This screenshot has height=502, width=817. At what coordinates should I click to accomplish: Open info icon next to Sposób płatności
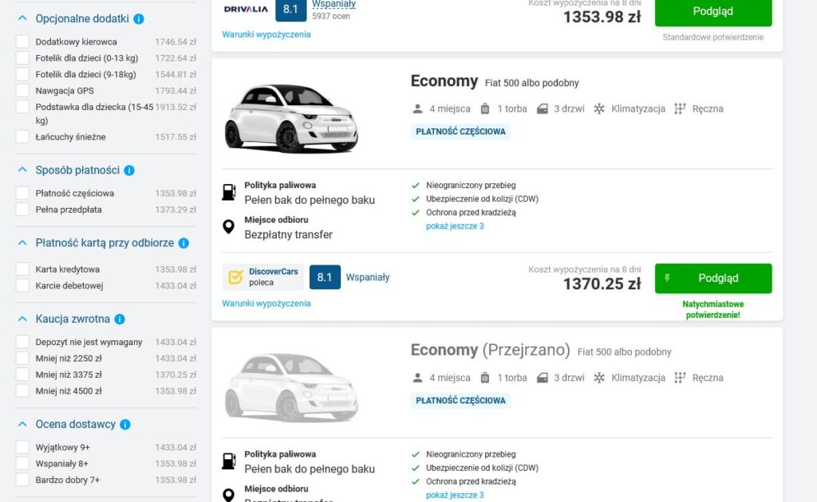coord(129,170)
